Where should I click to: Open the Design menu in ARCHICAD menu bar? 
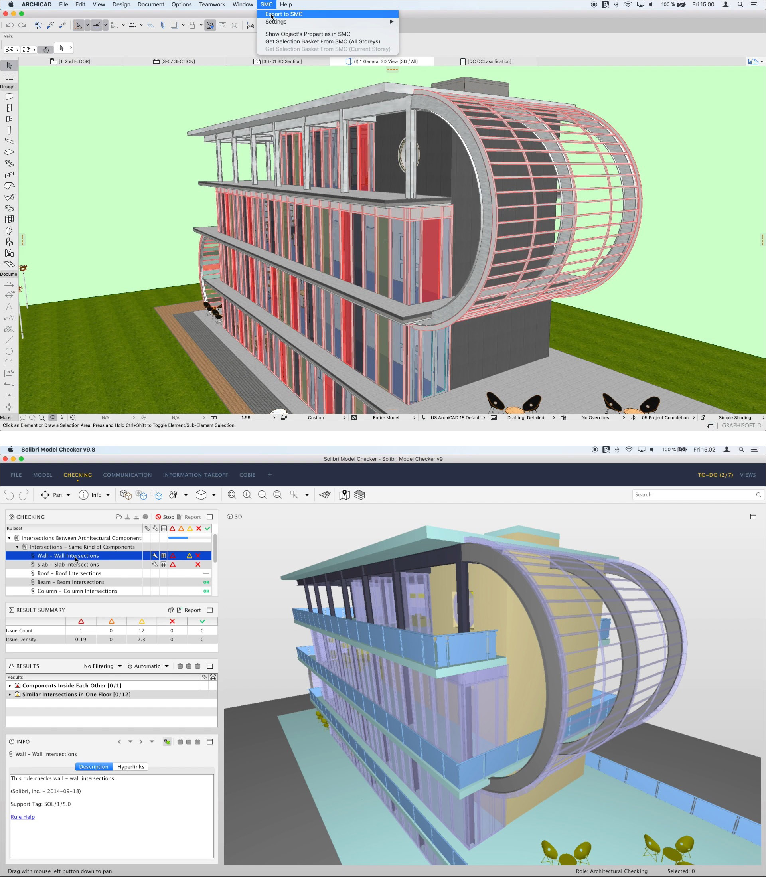(x=121, y=4)
